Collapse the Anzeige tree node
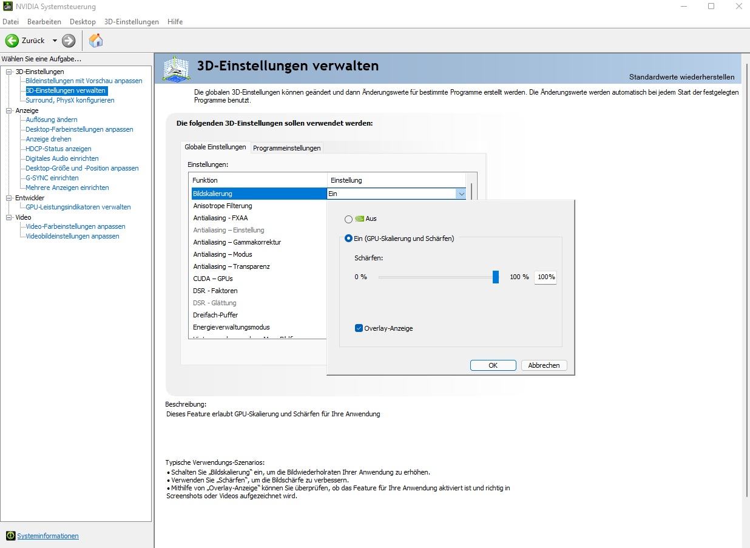The image size is (750, 548). coord(9,110)
